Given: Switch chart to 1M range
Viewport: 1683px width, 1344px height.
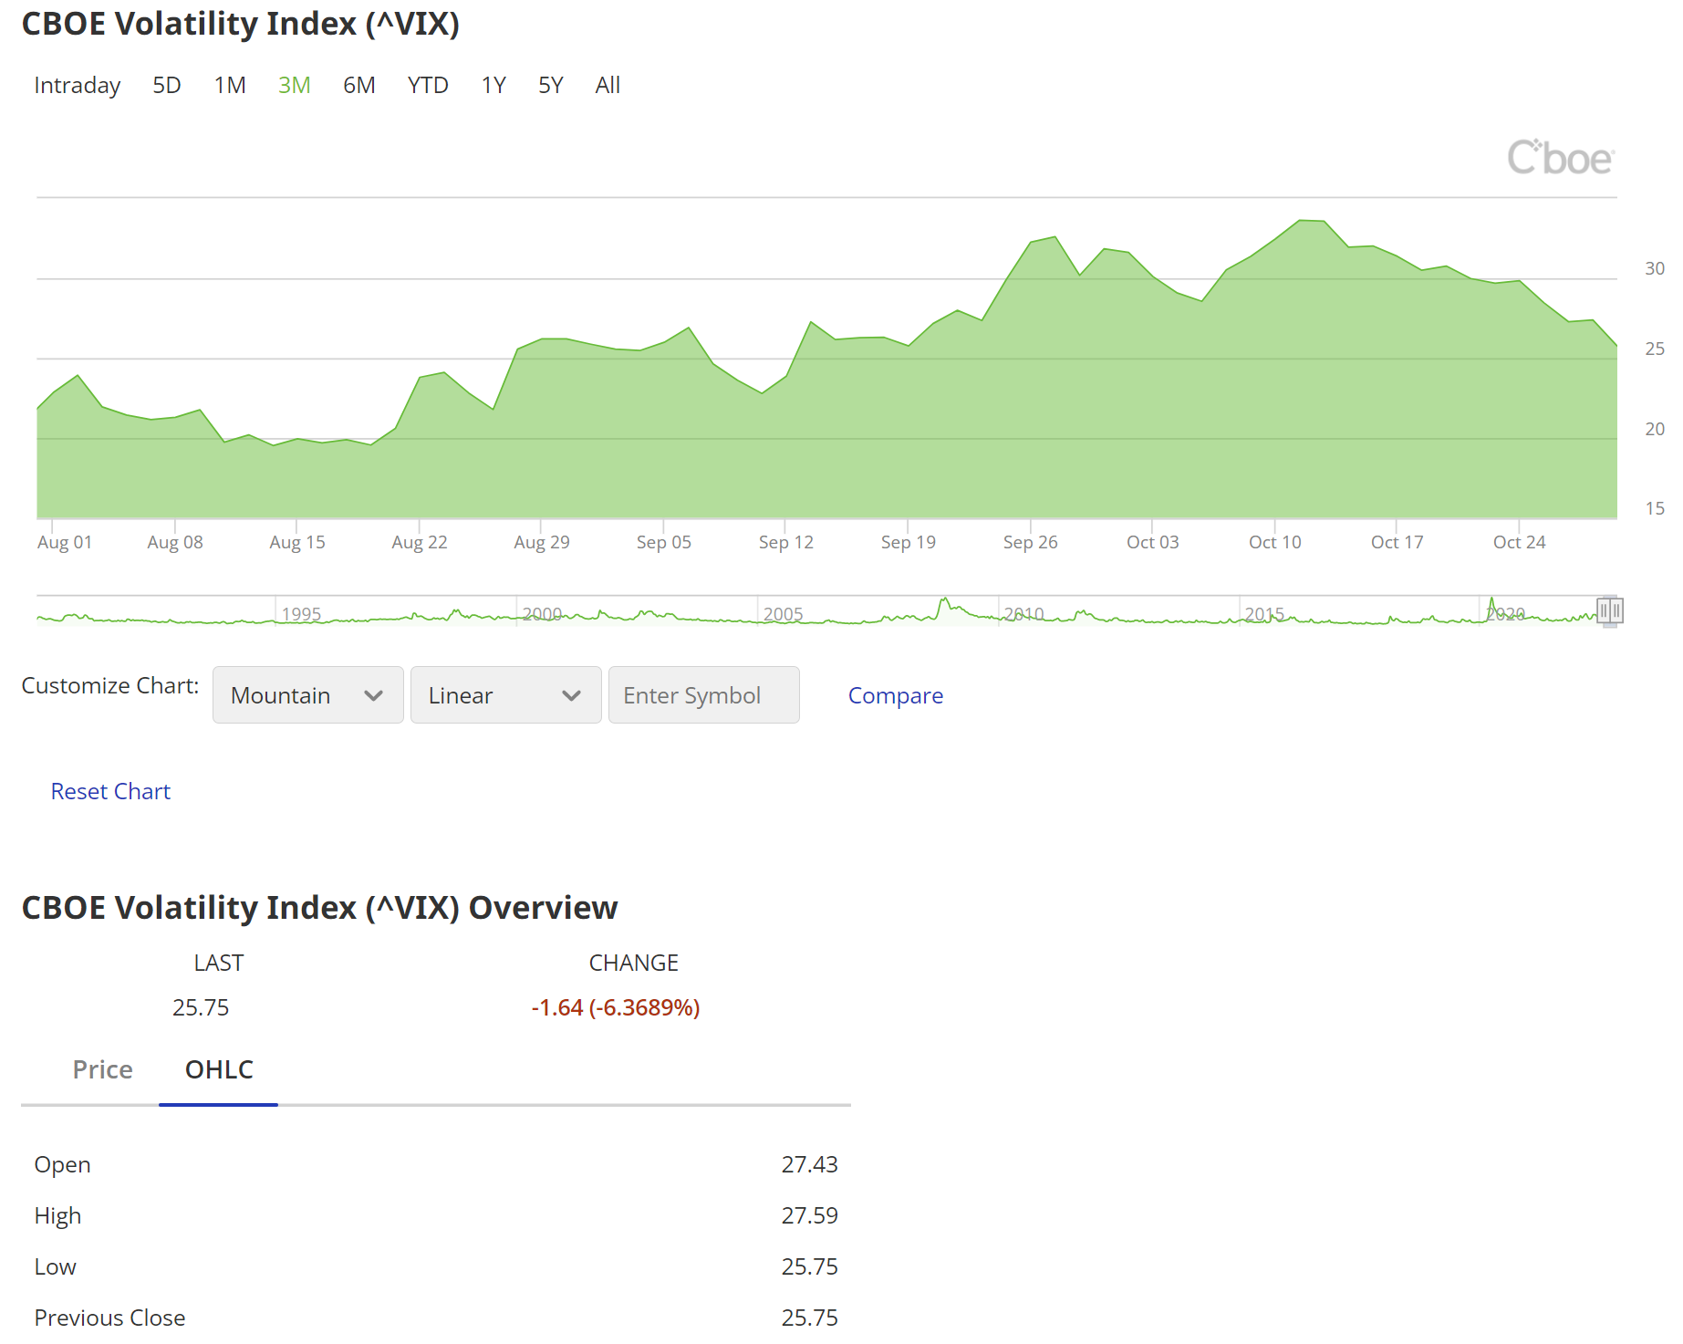Looking at the screenshot, I should pyautogui.click(x=230, y=85).
